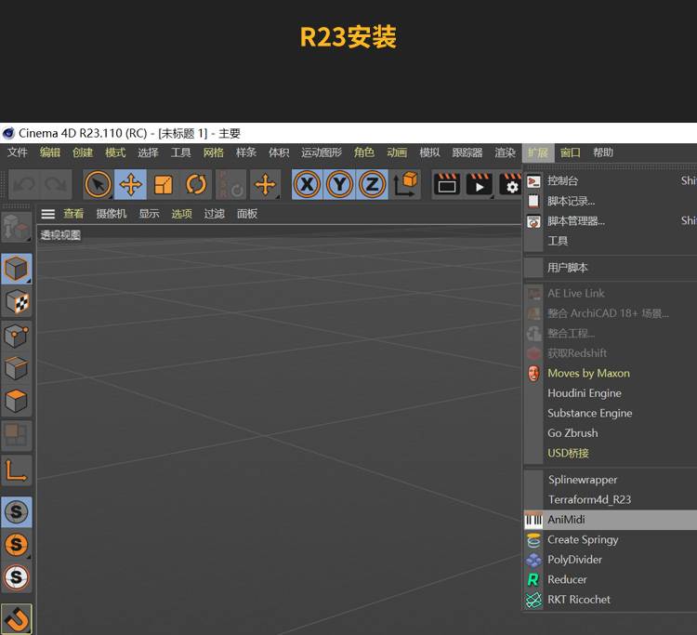This screenshot has width=697, height=635.
Task: Open viewport 面板 menu
Action: click(247, 214)
